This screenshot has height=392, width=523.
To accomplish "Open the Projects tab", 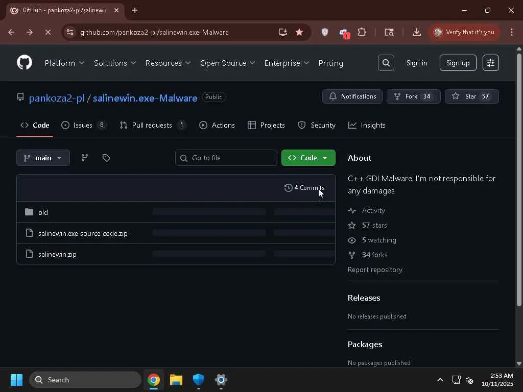I will coord(266,125).
